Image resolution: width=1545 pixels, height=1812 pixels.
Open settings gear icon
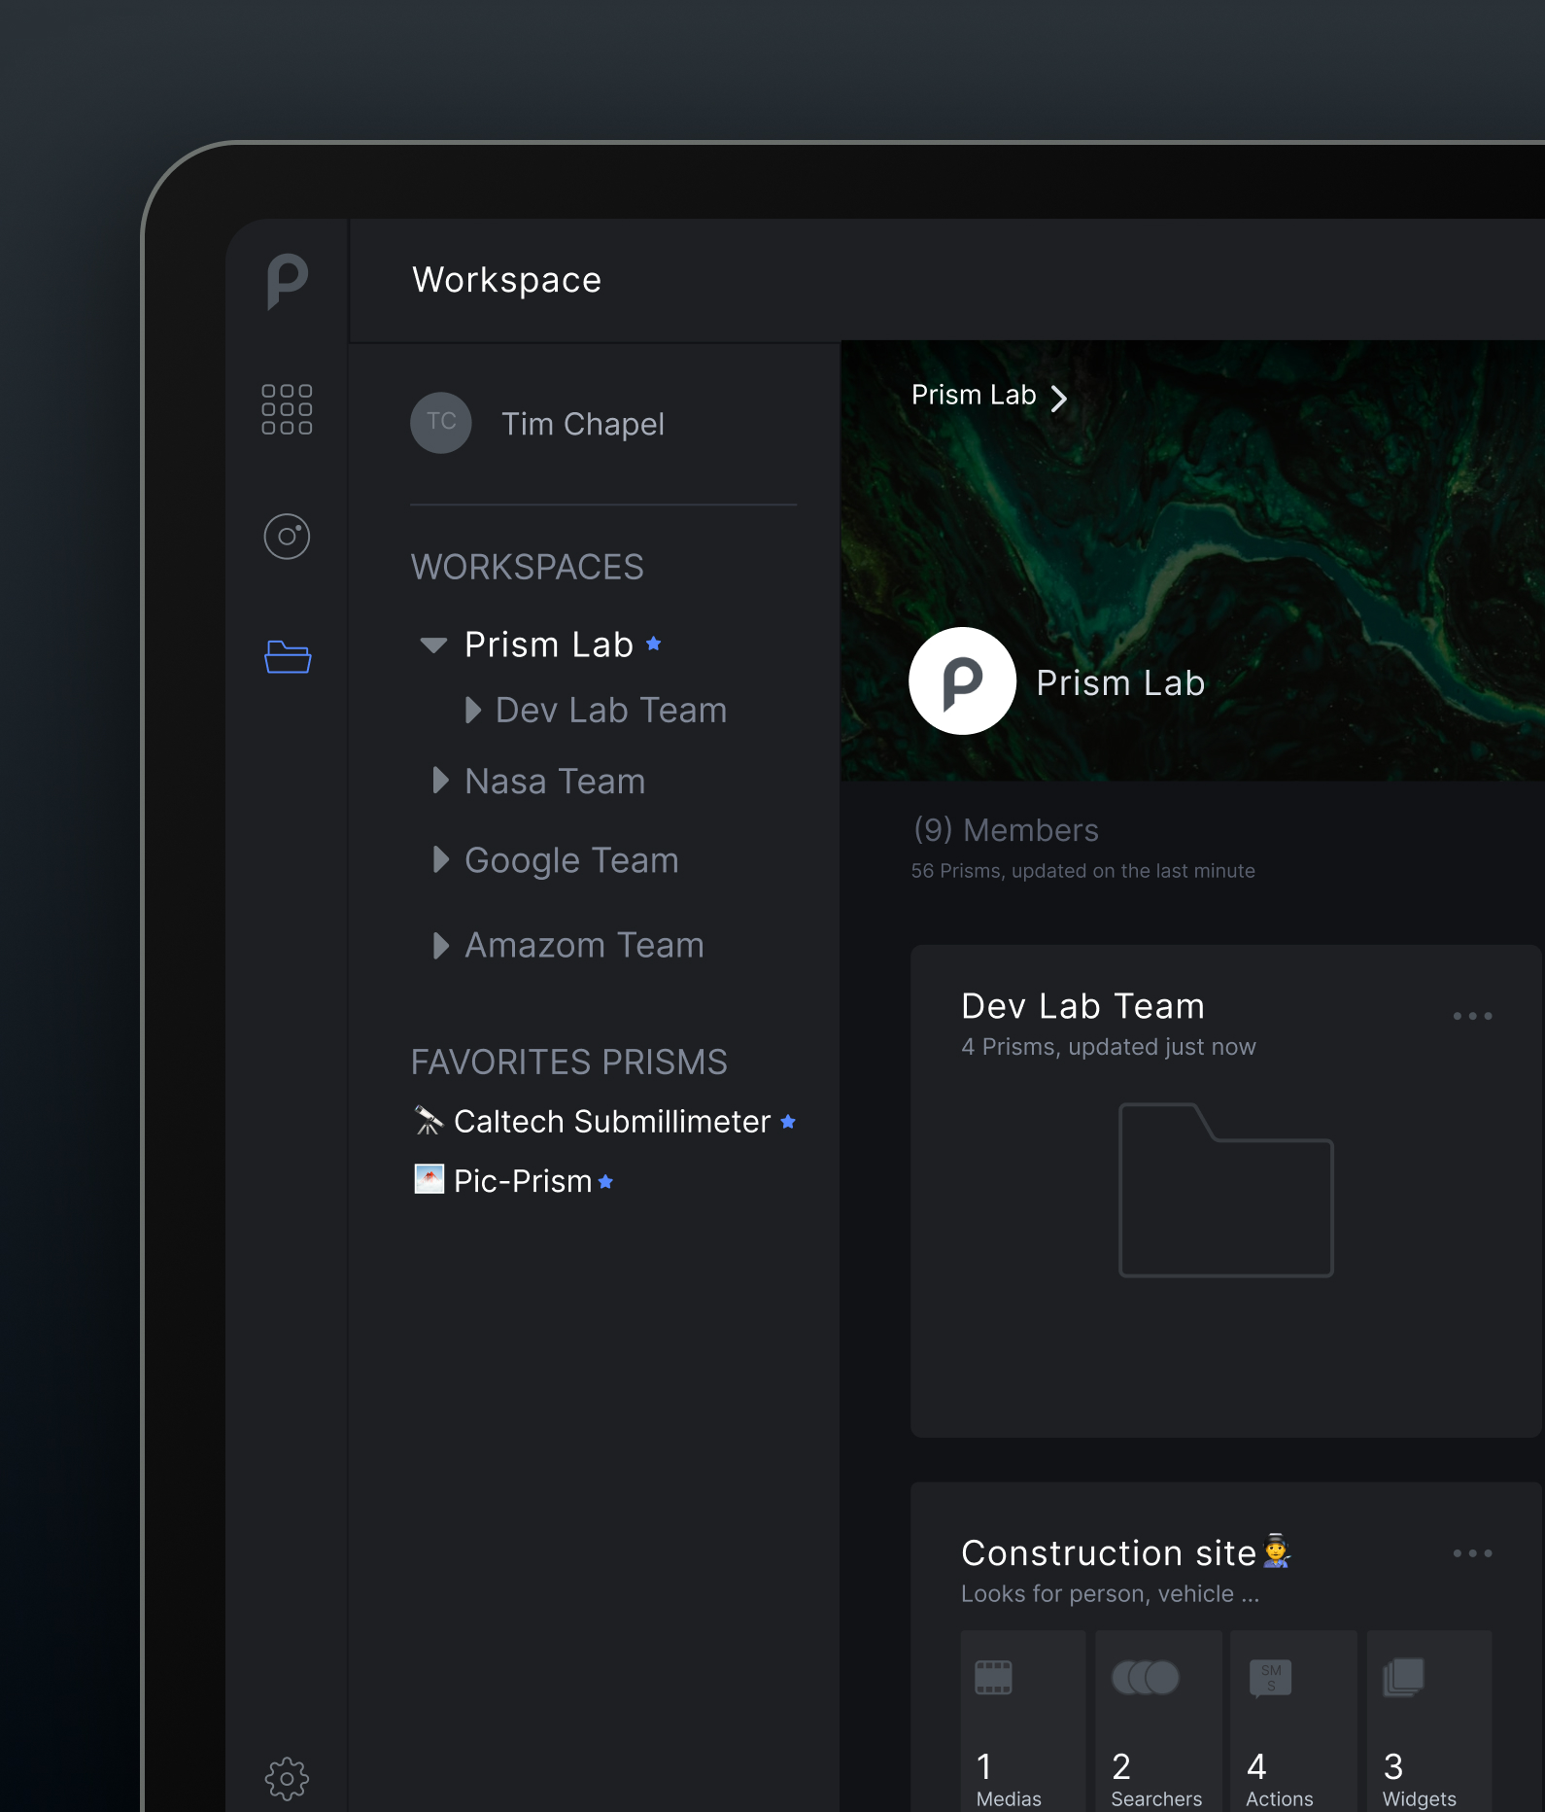point(287,1778)
